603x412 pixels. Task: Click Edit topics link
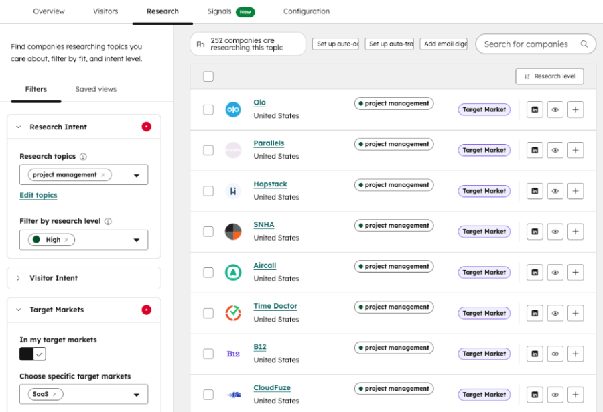click(x=38, y=195)
